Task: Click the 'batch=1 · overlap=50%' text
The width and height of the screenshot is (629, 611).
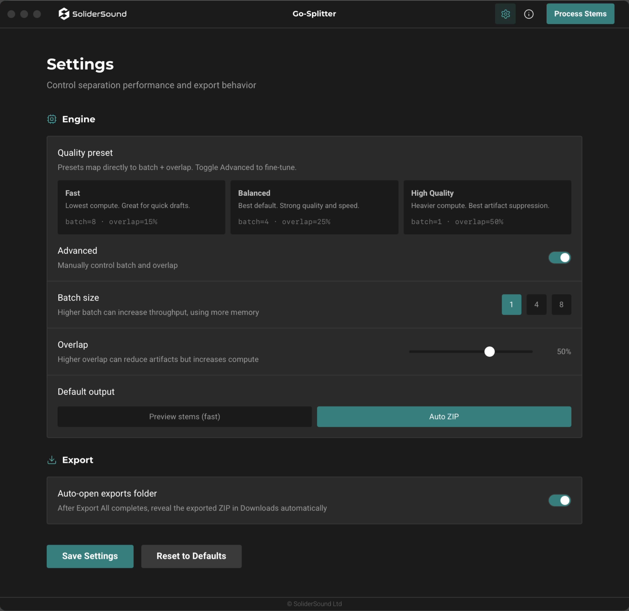Action: [x=457, y=221]
